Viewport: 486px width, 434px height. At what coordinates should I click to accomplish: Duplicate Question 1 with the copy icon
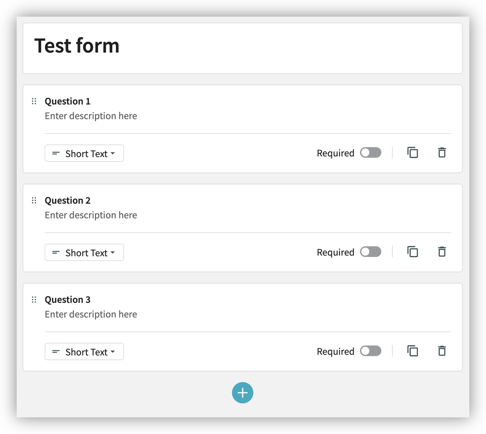pyautogui.click(x=413, y=153)
